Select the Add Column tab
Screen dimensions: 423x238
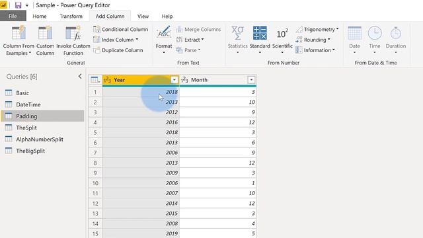pyautogui.click(x=110, y=16)
